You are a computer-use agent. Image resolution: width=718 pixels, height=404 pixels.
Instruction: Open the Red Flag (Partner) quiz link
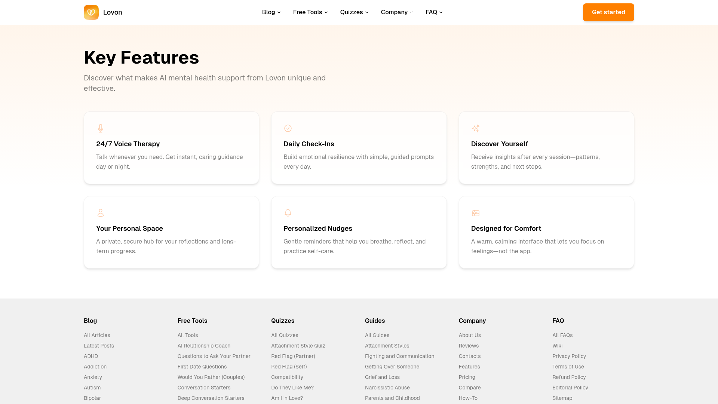[x=293, y=356]
